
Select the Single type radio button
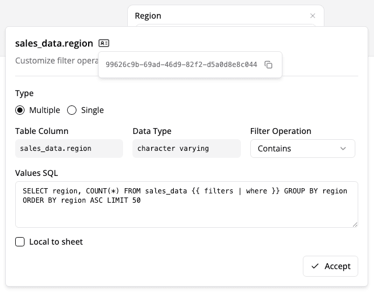point(72,110)
